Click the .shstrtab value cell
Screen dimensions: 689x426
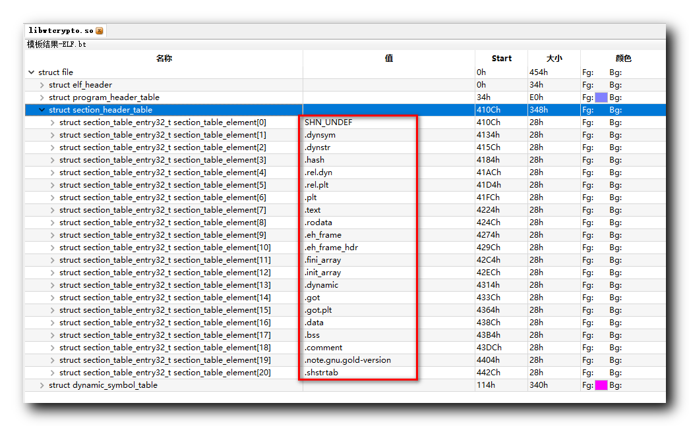[x=389, y=373]
